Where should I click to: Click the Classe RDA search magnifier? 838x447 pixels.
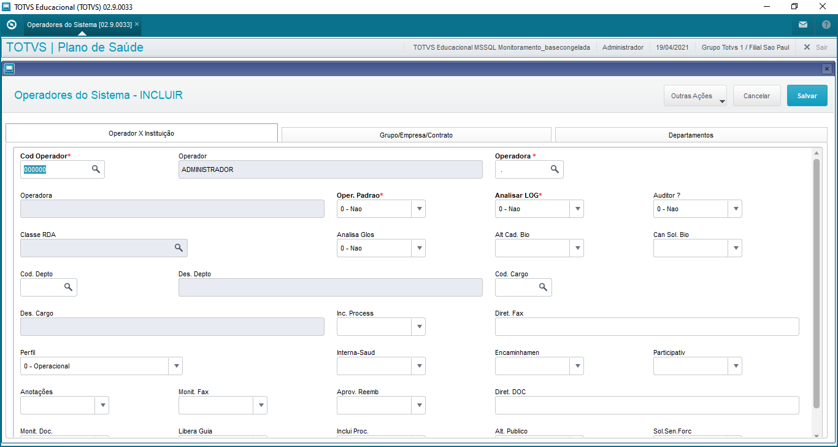coord(179,248)
